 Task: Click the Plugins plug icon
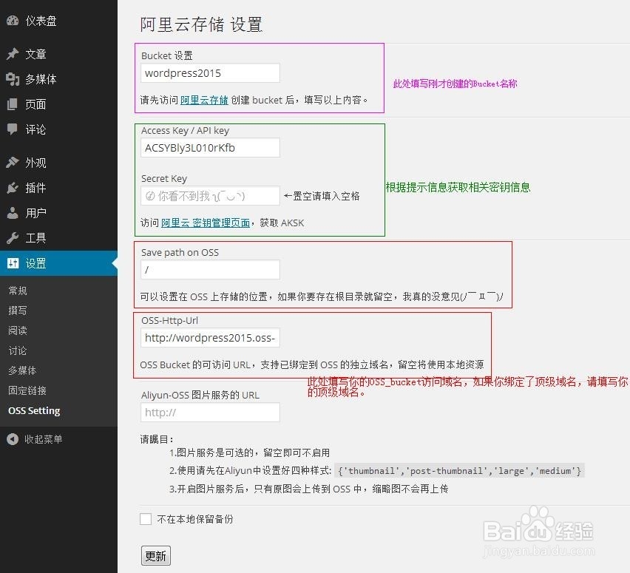[13, 188]
